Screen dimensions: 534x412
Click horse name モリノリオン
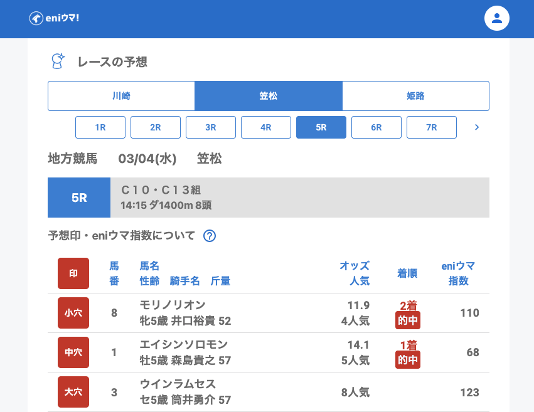(173, 305)
